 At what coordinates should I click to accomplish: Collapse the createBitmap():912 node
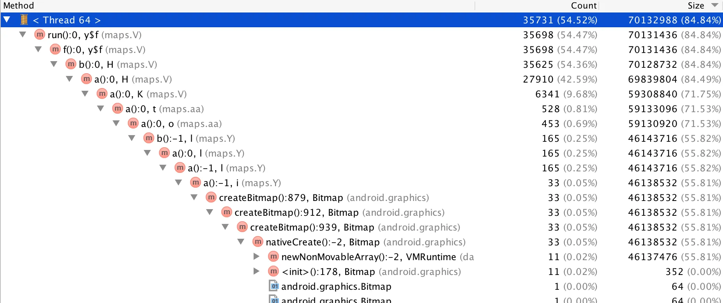pos(210,212)
